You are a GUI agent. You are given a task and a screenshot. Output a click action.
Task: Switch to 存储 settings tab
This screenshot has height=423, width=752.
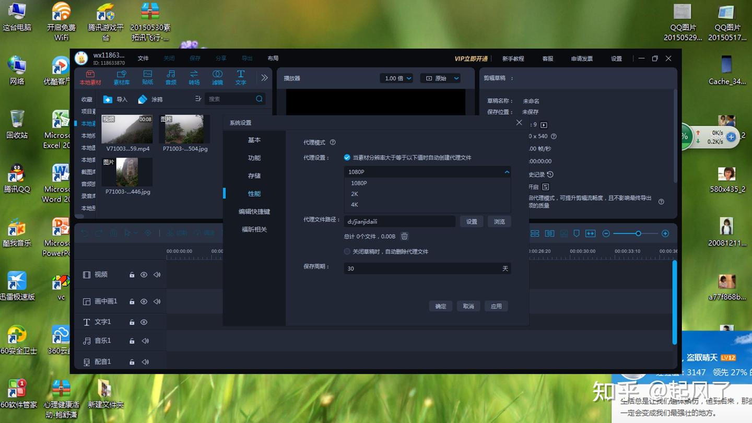tap(254, 176)
